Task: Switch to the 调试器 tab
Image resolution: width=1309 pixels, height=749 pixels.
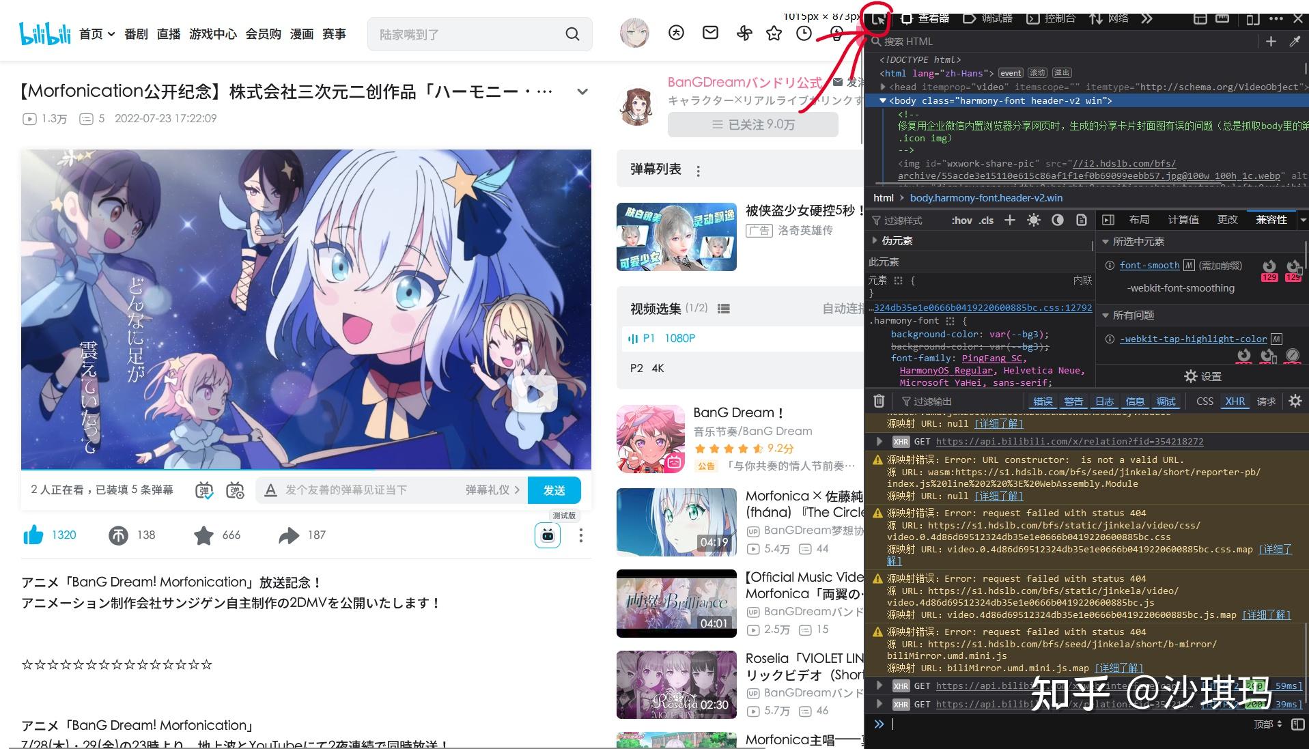Action: coord(987,18)
